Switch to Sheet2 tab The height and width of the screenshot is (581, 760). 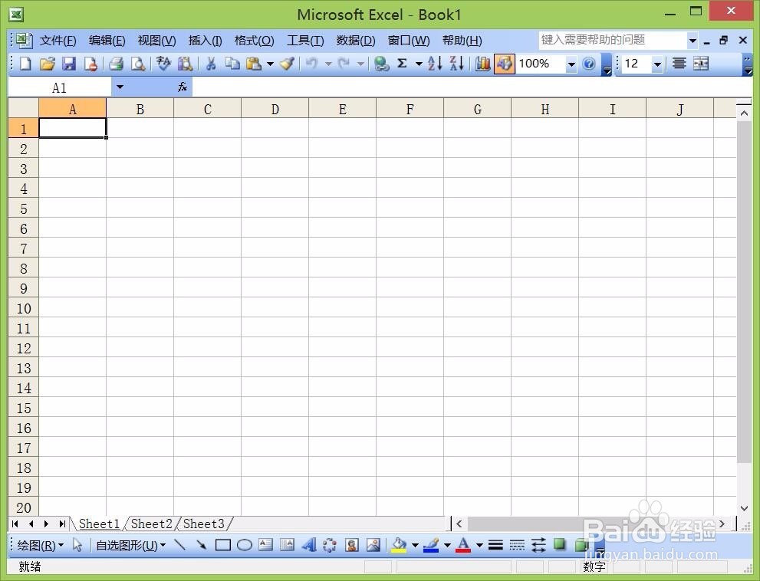coord(151,524)
